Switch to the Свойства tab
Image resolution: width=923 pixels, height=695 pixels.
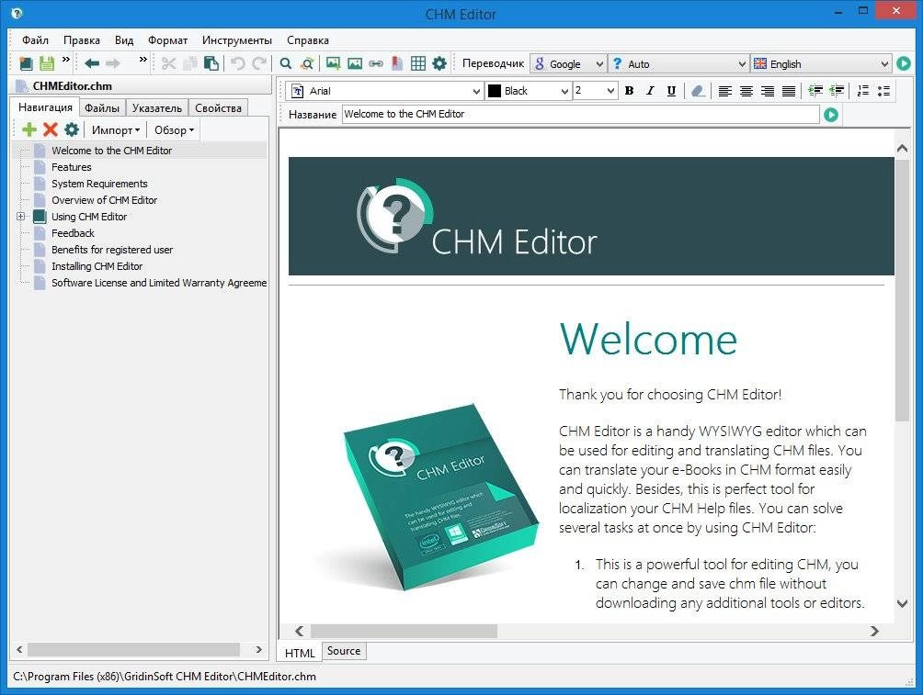tap(219, 107)
